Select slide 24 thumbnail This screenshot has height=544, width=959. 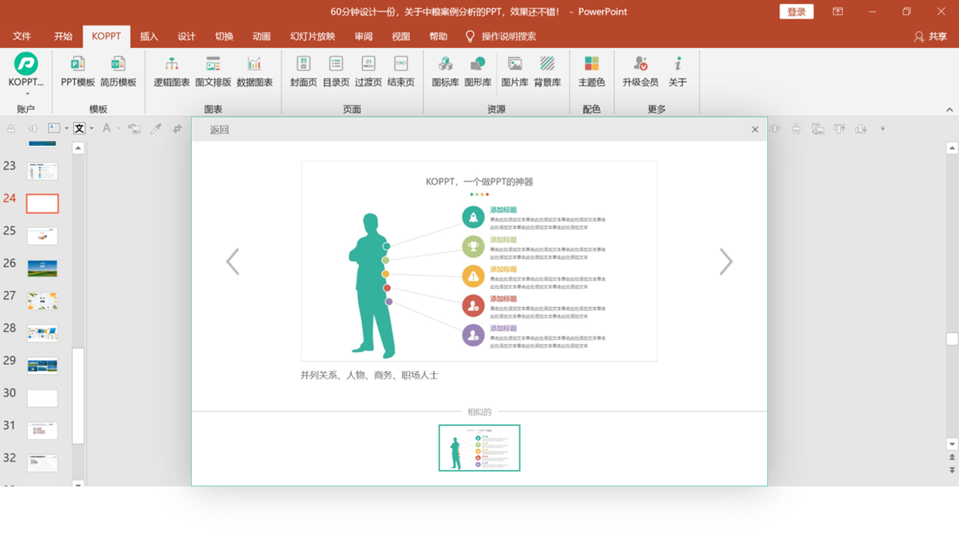tap(43, 203)
